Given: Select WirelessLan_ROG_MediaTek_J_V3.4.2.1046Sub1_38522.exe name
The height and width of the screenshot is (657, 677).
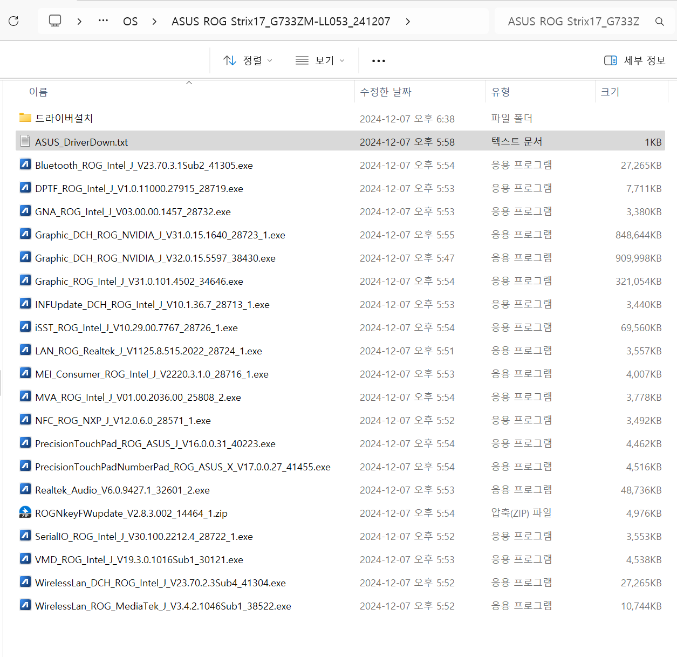Looking at the screenshot, I should tap(163, 606).
